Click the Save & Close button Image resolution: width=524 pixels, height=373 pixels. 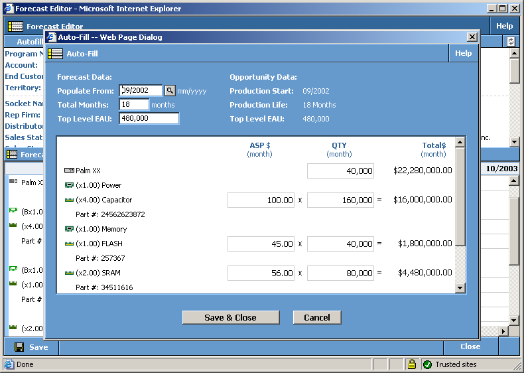pos(231,317)
